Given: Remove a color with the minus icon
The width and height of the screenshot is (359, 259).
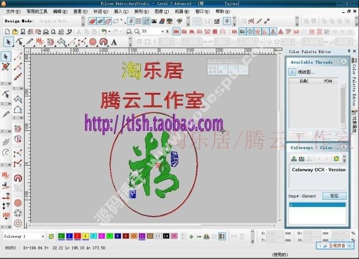Looking at the screenshot, I should 199,237.
